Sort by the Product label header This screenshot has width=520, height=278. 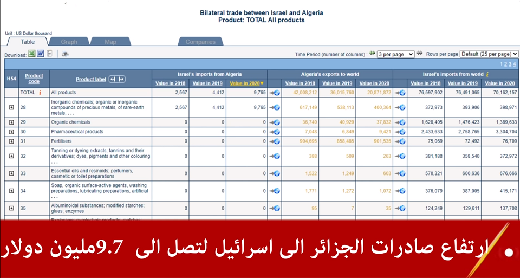click(x=91, y=79)
